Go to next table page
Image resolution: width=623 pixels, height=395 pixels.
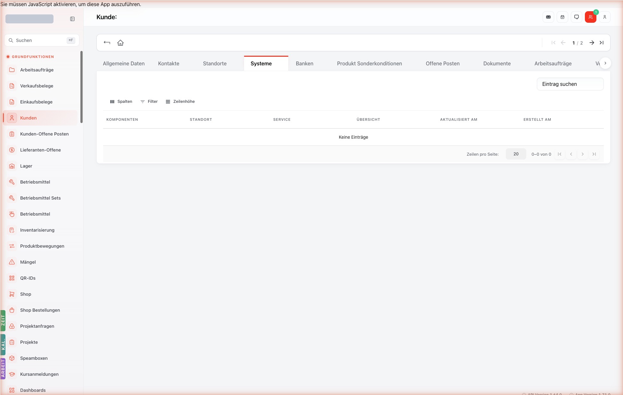pyautogui.click(x=583, y=154)
